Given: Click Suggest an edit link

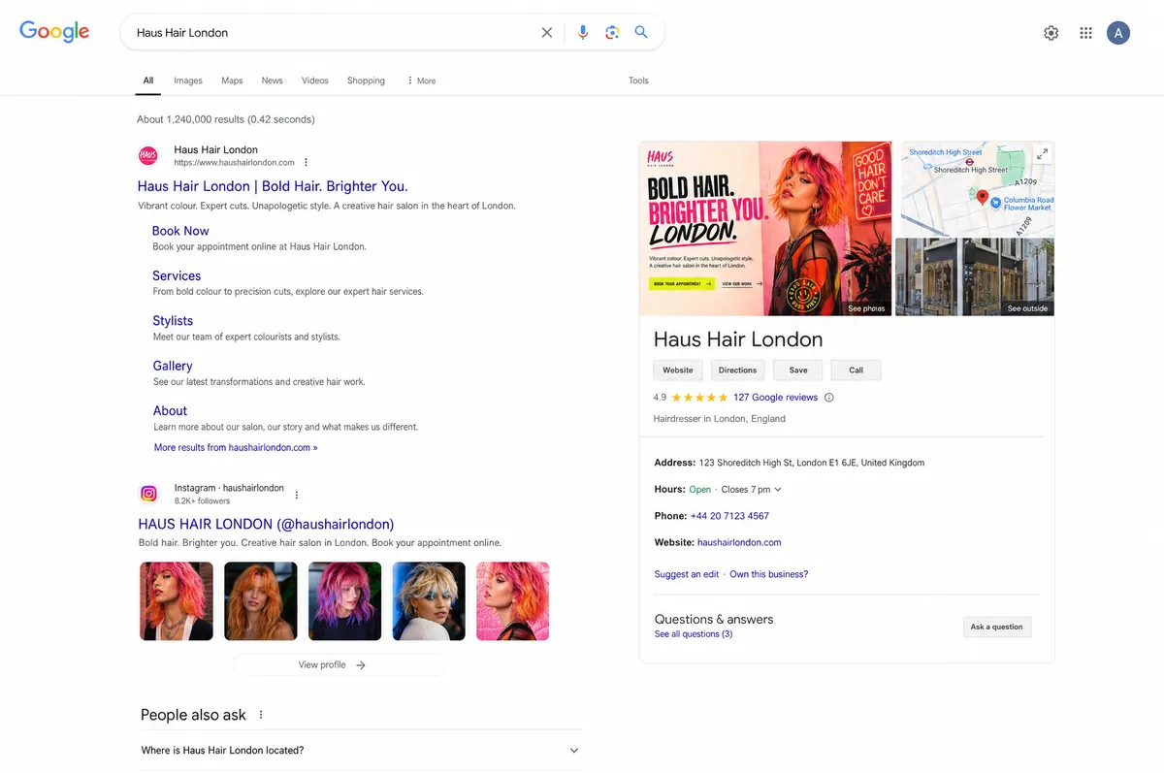Looking at the screenshot, I should point(687,574).
